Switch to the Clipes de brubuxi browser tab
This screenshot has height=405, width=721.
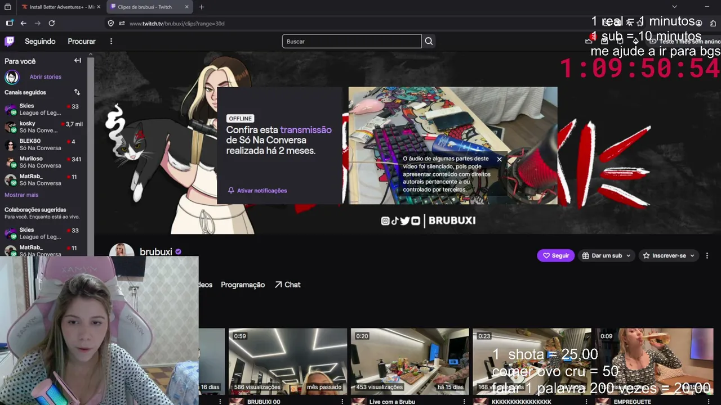[x=149, y=7]
